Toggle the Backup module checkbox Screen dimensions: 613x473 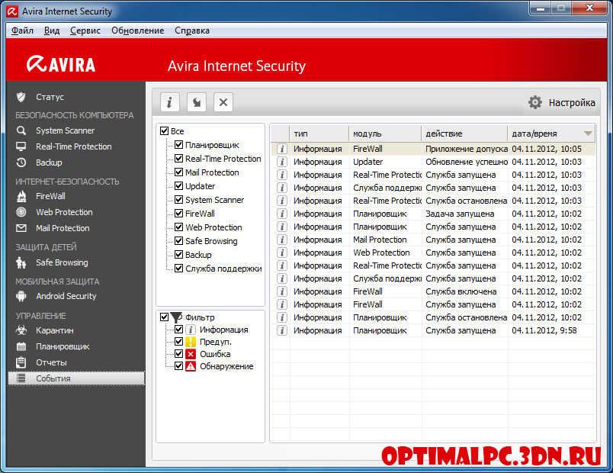[x=178, y=255]
